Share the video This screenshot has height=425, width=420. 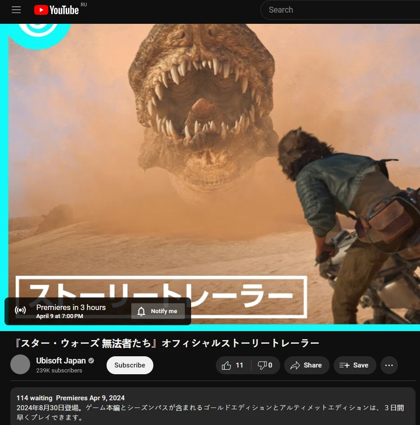pyautogui.click(x=307, y=365)
